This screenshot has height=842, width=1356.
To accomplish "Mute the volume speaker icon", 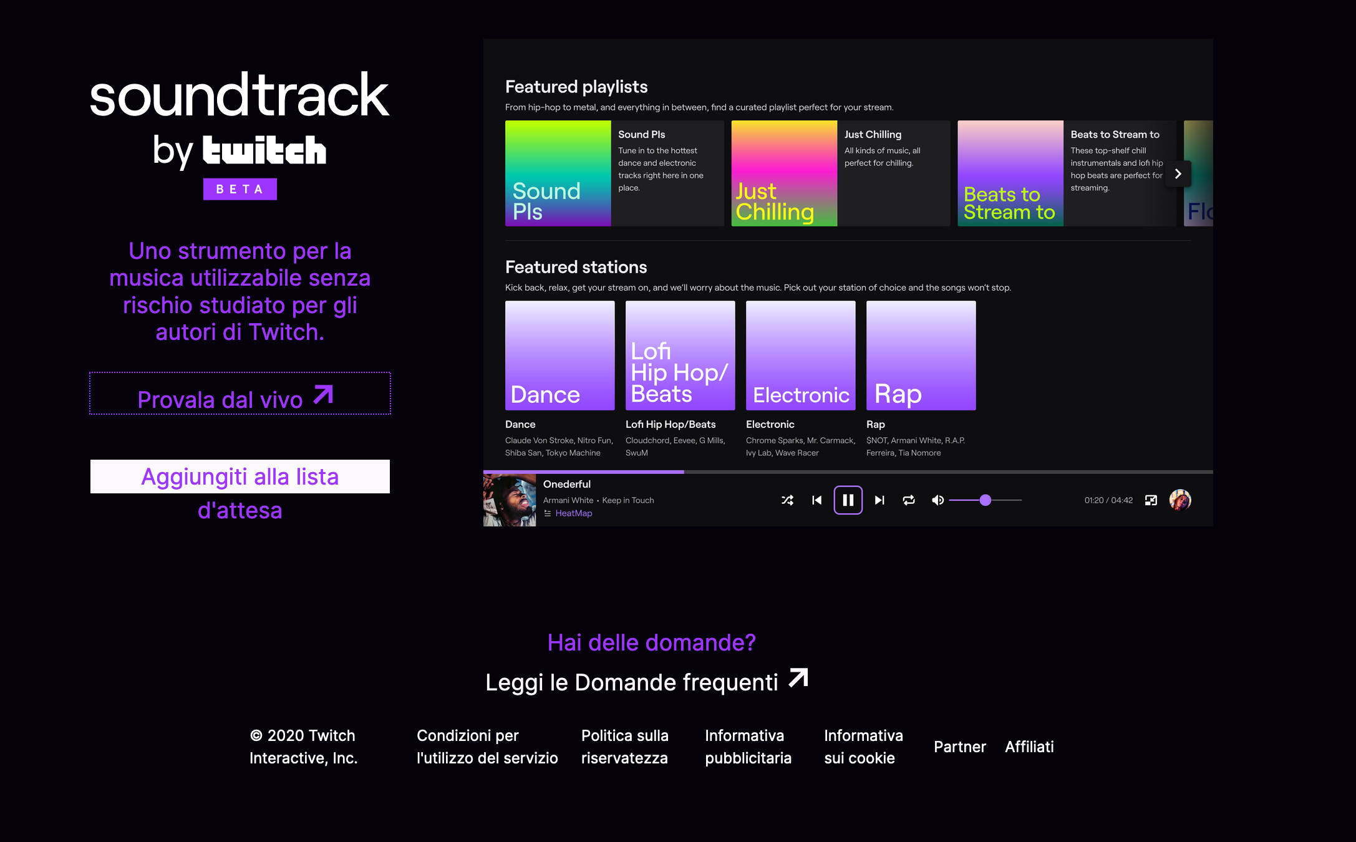I will point(937,500).
